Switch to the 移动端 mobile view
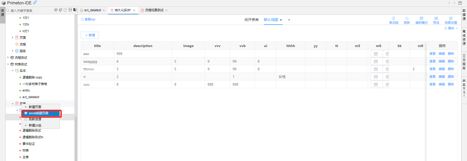The height and width of the screenshot is (161, 467). [394, 20]
